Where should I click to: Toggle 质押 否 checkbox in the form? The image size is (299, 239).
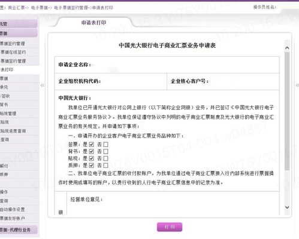[x=105, y=166]
